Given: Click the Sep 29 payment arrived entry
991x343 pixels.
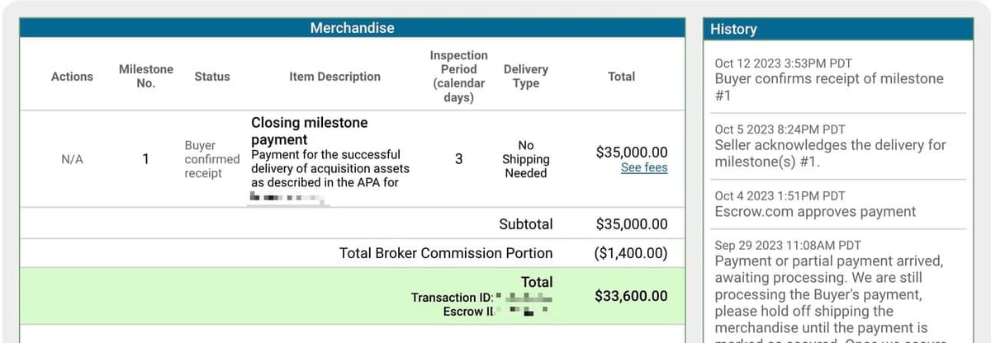Looking at the screenshot, I should (828, 286).
